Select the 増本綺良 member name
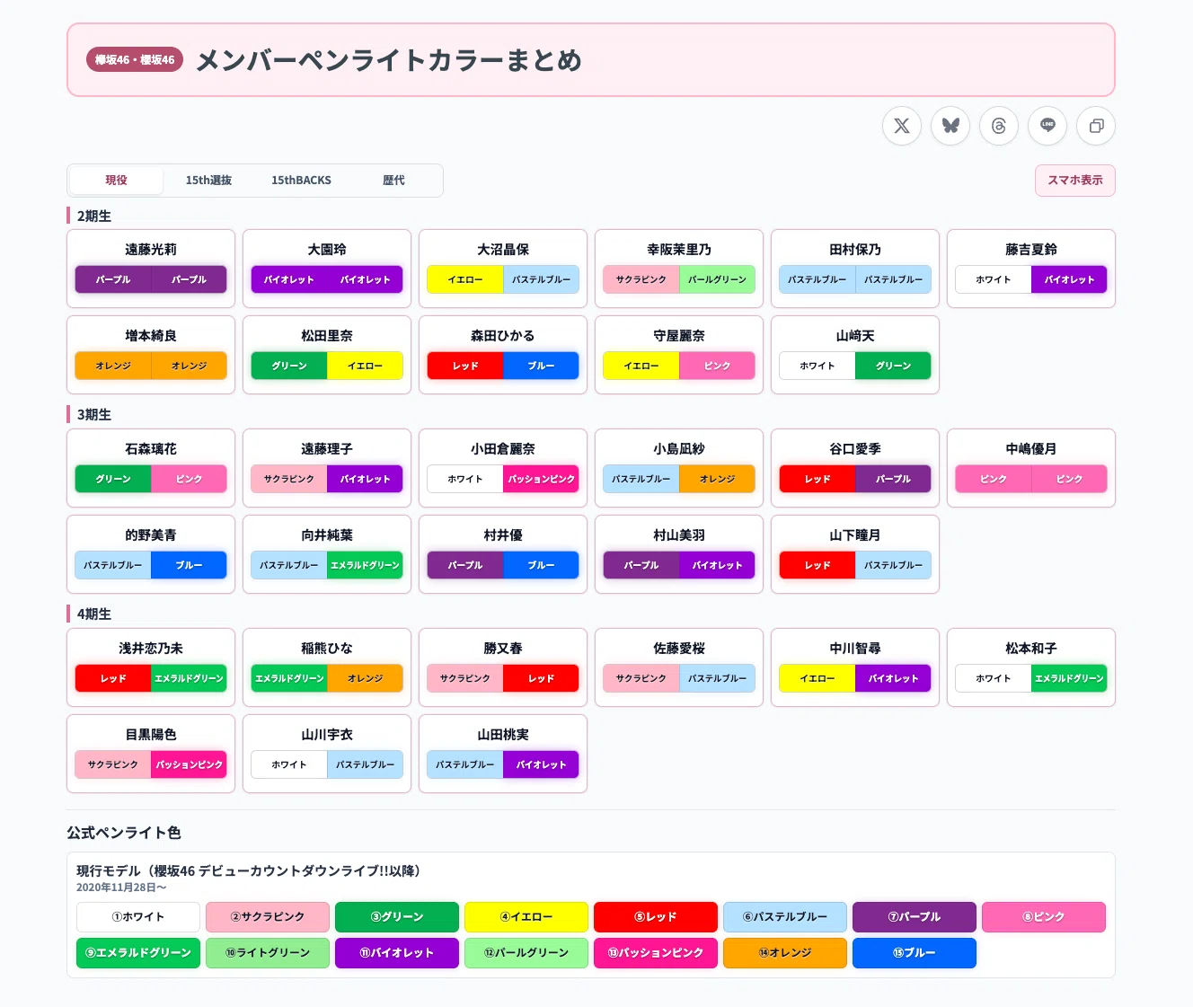The image size is (1193, 1007). 151,336
